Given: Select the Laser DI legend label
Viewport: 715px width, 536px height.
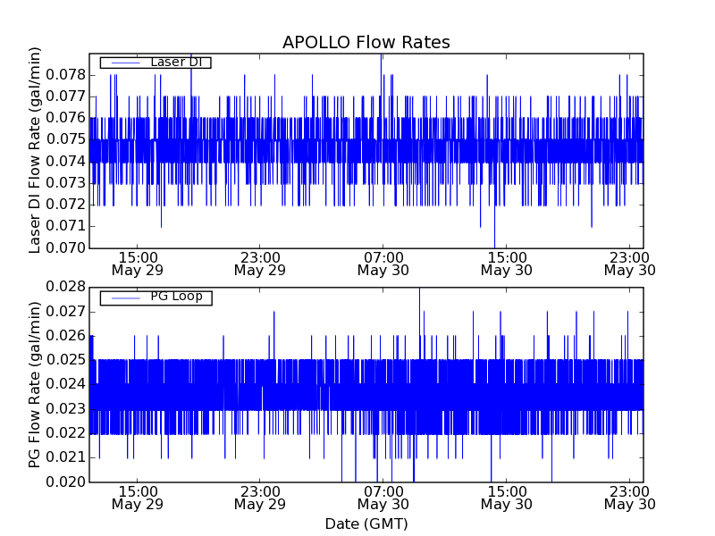Looking at the screenshot, I should click(x=176, y=63).
